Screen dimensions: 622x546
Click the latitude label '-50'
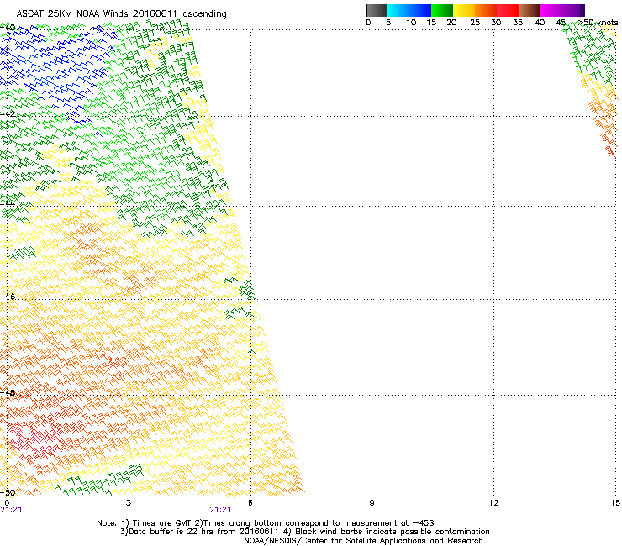[8, 492]
